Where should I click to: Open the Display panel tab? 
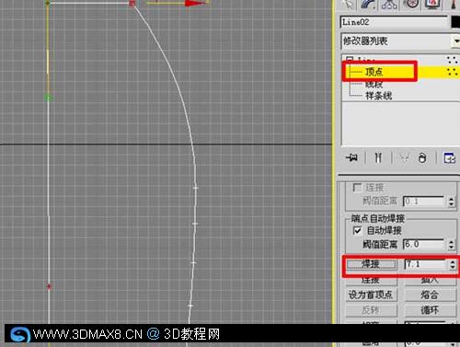point(432,4)
